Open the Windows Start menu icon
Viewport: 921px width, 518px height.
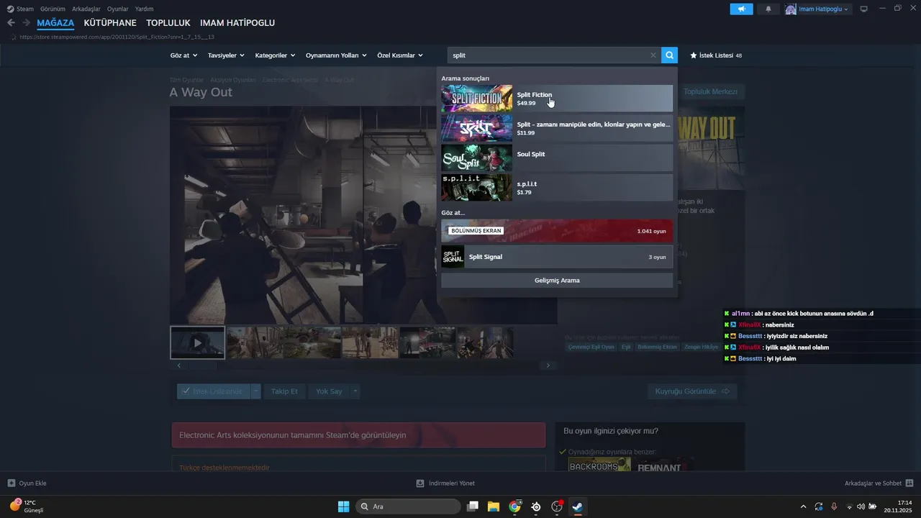344,506
